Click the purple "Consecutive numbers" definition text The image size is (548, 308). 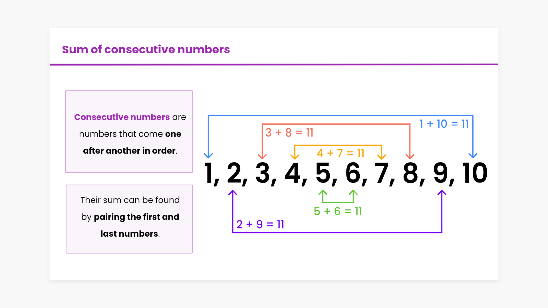click(x=122, y=117)
